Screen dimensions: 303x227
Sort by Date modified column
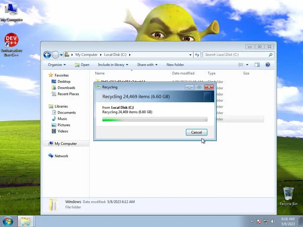click(183, 73)
